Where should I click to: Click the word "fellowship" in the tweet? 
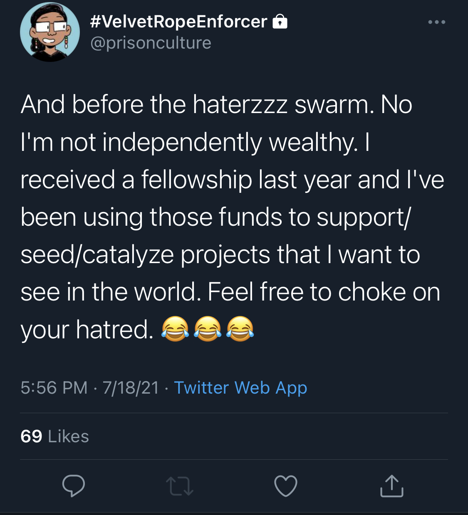click(x=196, y=180)
